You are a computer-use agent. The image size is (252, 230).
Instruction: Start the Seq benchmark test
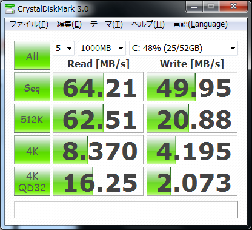point(32,87)
